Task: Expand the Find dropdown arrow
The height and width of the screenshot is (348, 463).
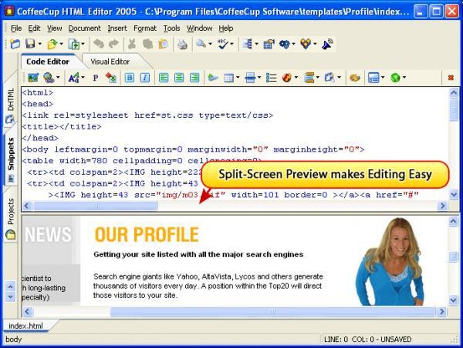Action: tap(210, 44)
